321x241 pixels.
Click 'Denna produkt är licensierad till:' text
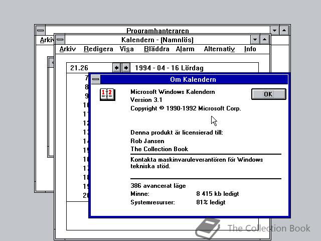click(177, 133)
